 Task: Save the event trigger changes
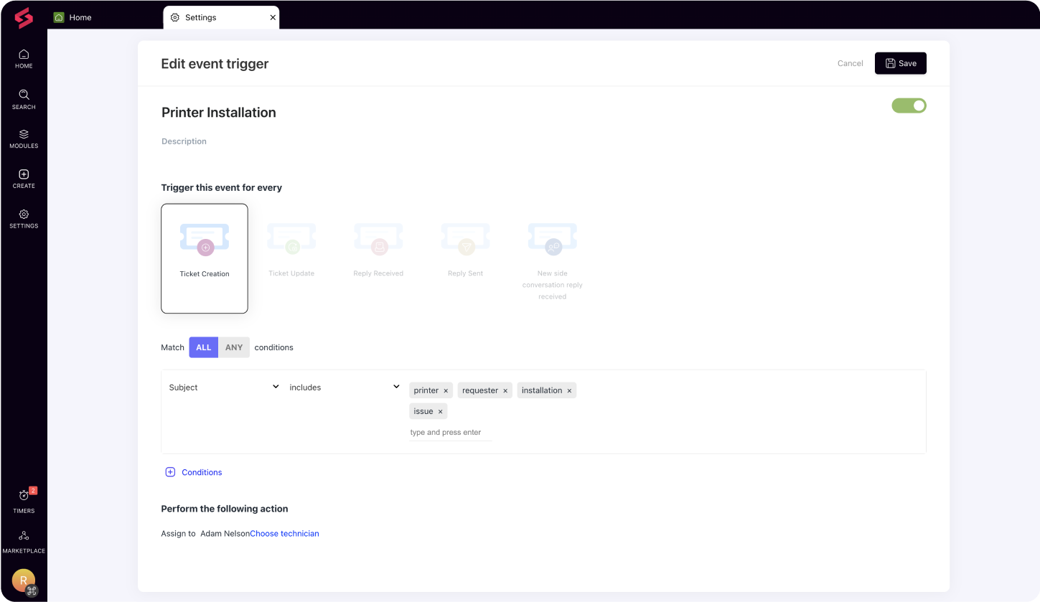(x=900, y=63)
